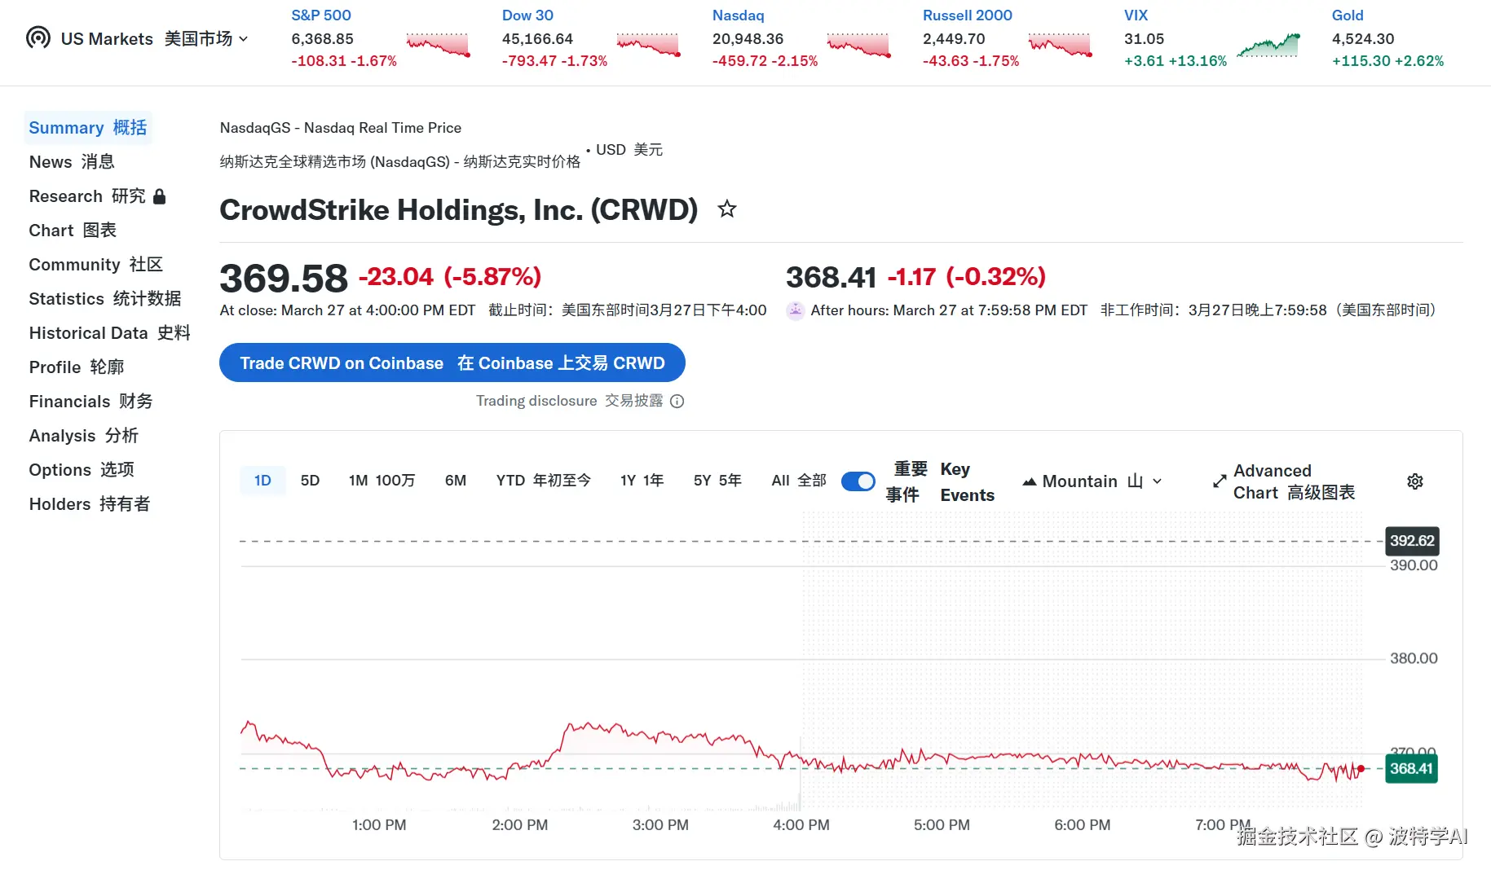The height and width of the screenshot is (870, 1491).
Task: Open the Mountain chart type dropdown
Action: pos(1092,481)
